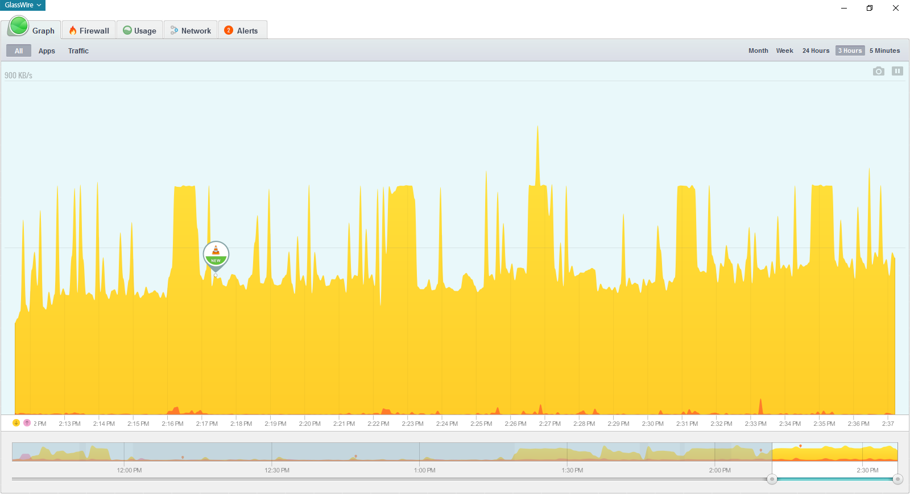Pause the live graph
This screenshot has width=910, height=494.
897,71
